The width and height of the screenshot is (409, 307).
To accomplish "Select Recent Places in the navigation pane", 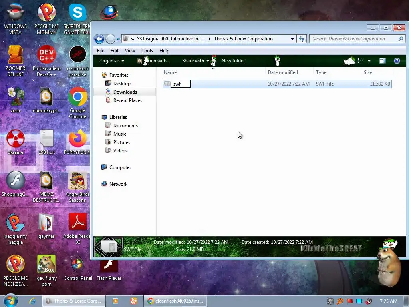I will (x=127, y=100).
